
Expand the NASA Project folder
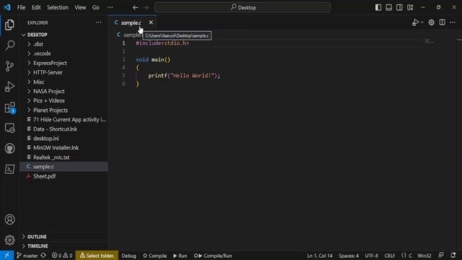tap(64, 92)
